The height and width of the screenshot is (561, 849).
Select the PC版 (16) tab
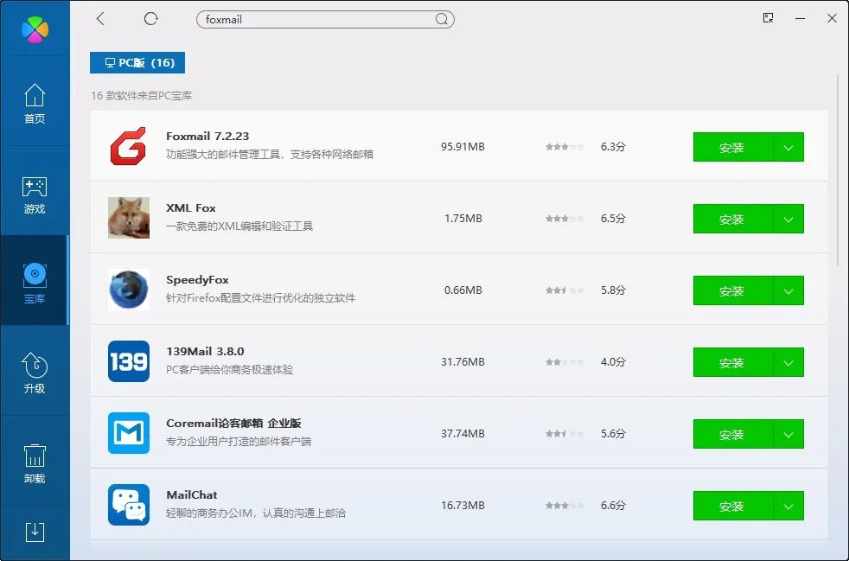tap(137, 63)
